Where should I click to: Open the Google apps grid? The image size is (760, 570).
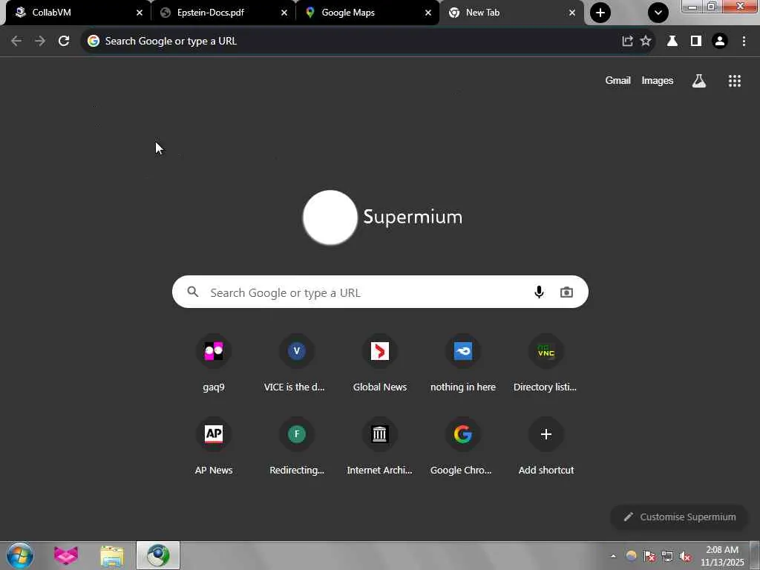734,81
